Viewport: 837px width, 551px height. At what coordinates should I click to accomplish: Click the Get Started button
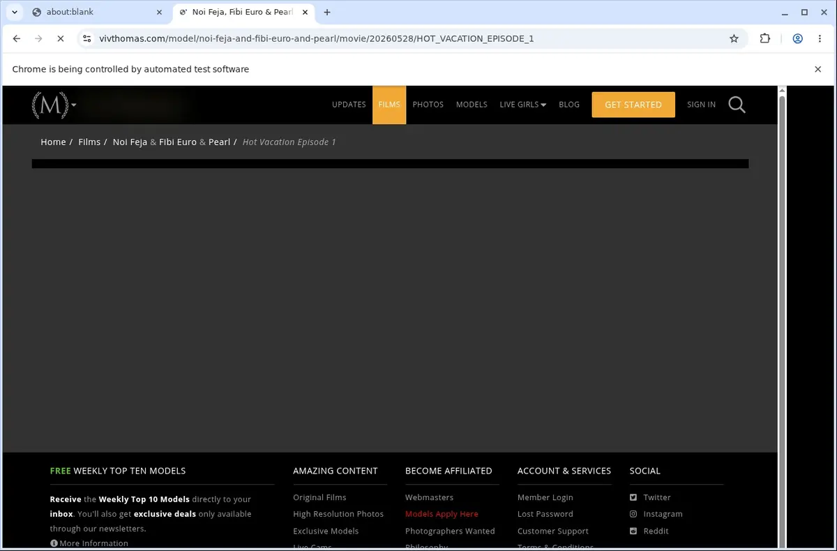(633, 105)
